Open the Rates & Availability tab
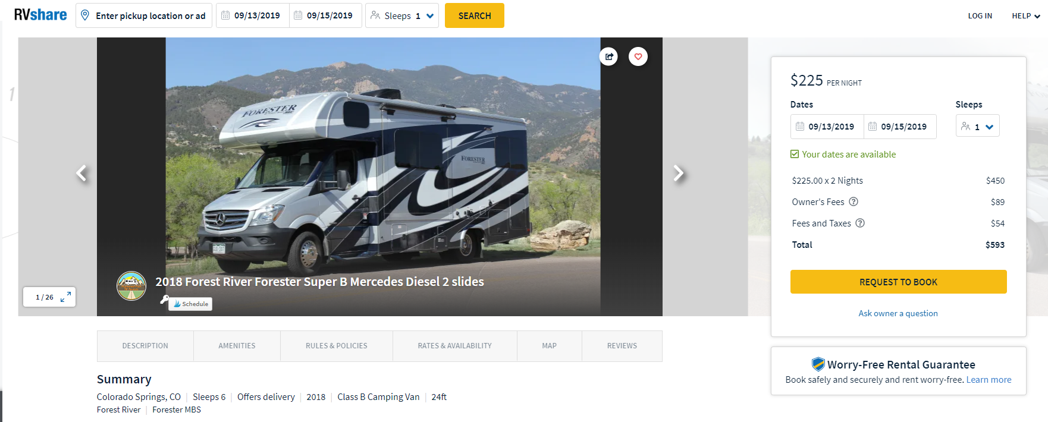Image resolution: width=1048 pixels, height=422 pixels. pos(454,346)
